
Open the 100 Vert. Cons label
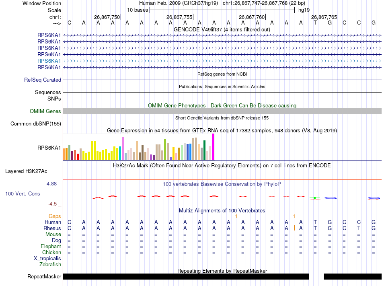[x=23, y=193]
